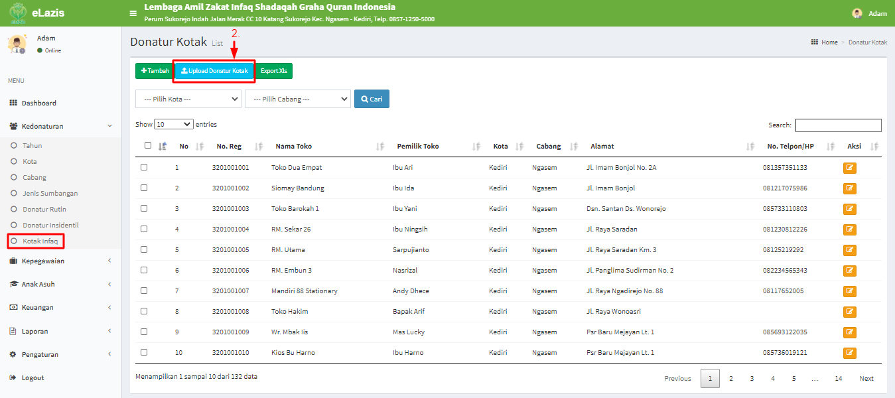
Task: Open the Pilih Cabang dropdown
Action: pyautogui.click(x=297, y=98)
